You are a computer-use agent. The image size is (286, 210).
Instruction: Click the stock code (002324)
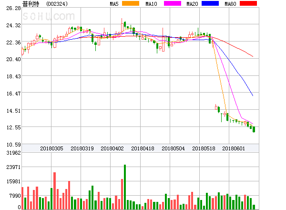coord(57,4)
